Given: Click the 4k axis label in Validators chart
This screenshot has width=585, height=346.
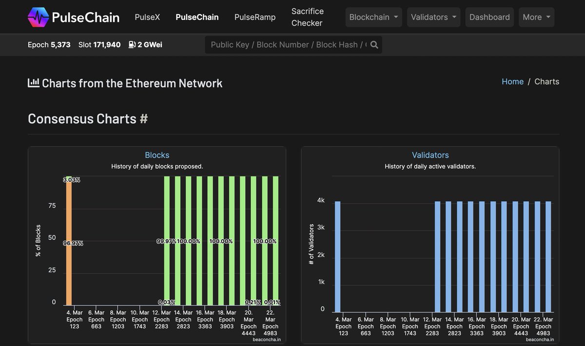Looking at the screenshot, I should (x=321, y=200).
